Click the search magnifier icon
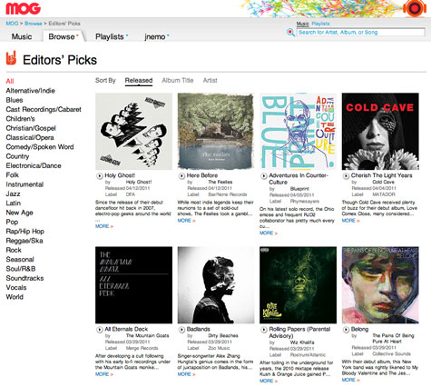431x387 pixels. (290, 32)
